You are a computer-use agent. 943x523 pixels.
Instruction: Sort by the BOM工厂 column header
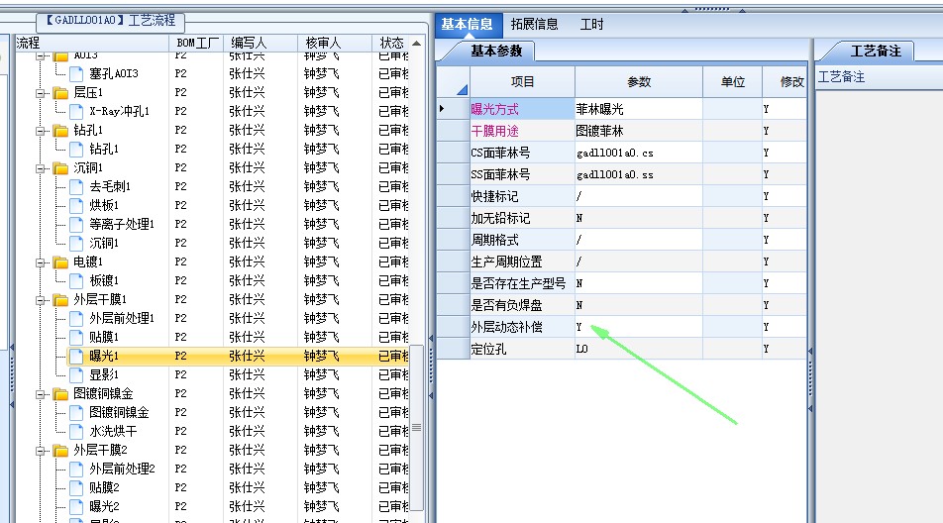pyautogui.click(x=196, y=43)
